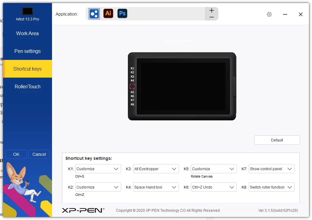
Task: Open settings via the gear icon
Action: [269, 14]
